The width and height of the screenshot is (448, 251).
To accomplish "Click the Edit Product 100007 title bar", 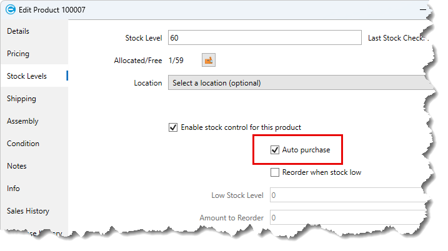I will [x=187, y=9].
